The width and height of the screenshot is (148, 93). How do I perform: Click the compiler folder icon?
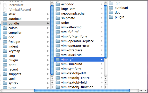[5, 32]
